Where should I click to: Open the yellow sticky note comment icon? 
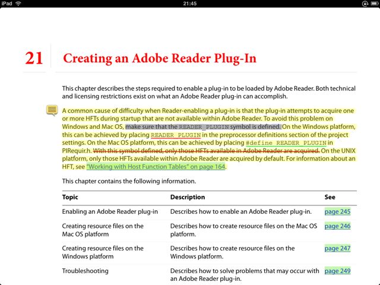tap(52, 110)
